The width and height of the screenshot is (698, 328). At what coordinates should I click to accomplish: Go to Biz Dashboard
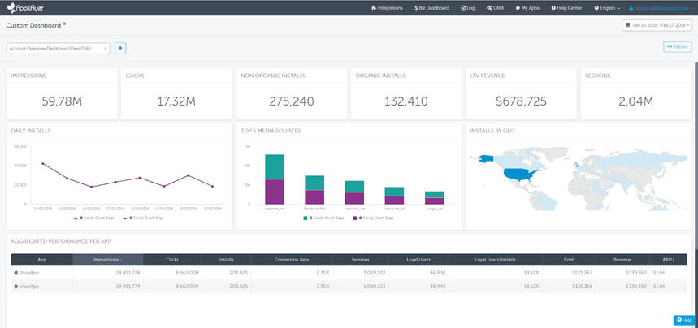click(431, 7)
